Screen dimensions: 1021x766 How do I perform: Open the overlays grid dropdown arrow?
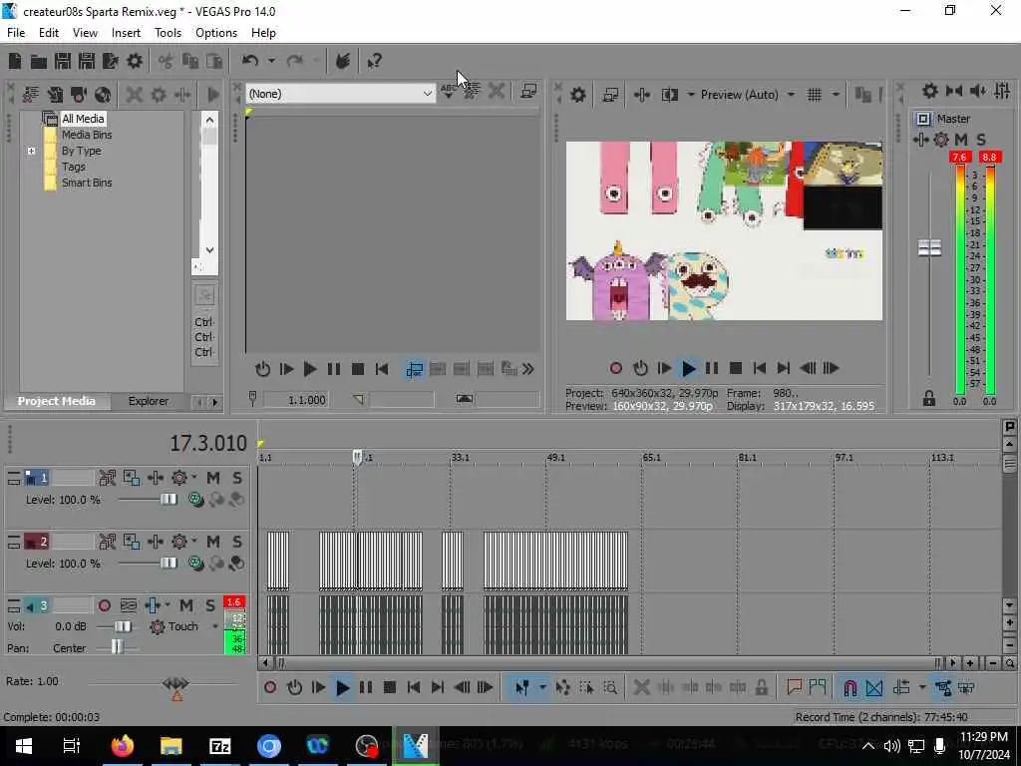click(836, 95)
